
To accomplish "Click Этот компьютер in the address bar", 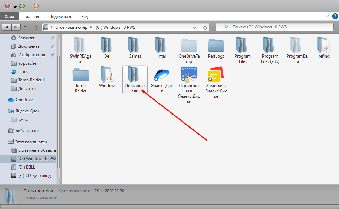I will point(72,27).
